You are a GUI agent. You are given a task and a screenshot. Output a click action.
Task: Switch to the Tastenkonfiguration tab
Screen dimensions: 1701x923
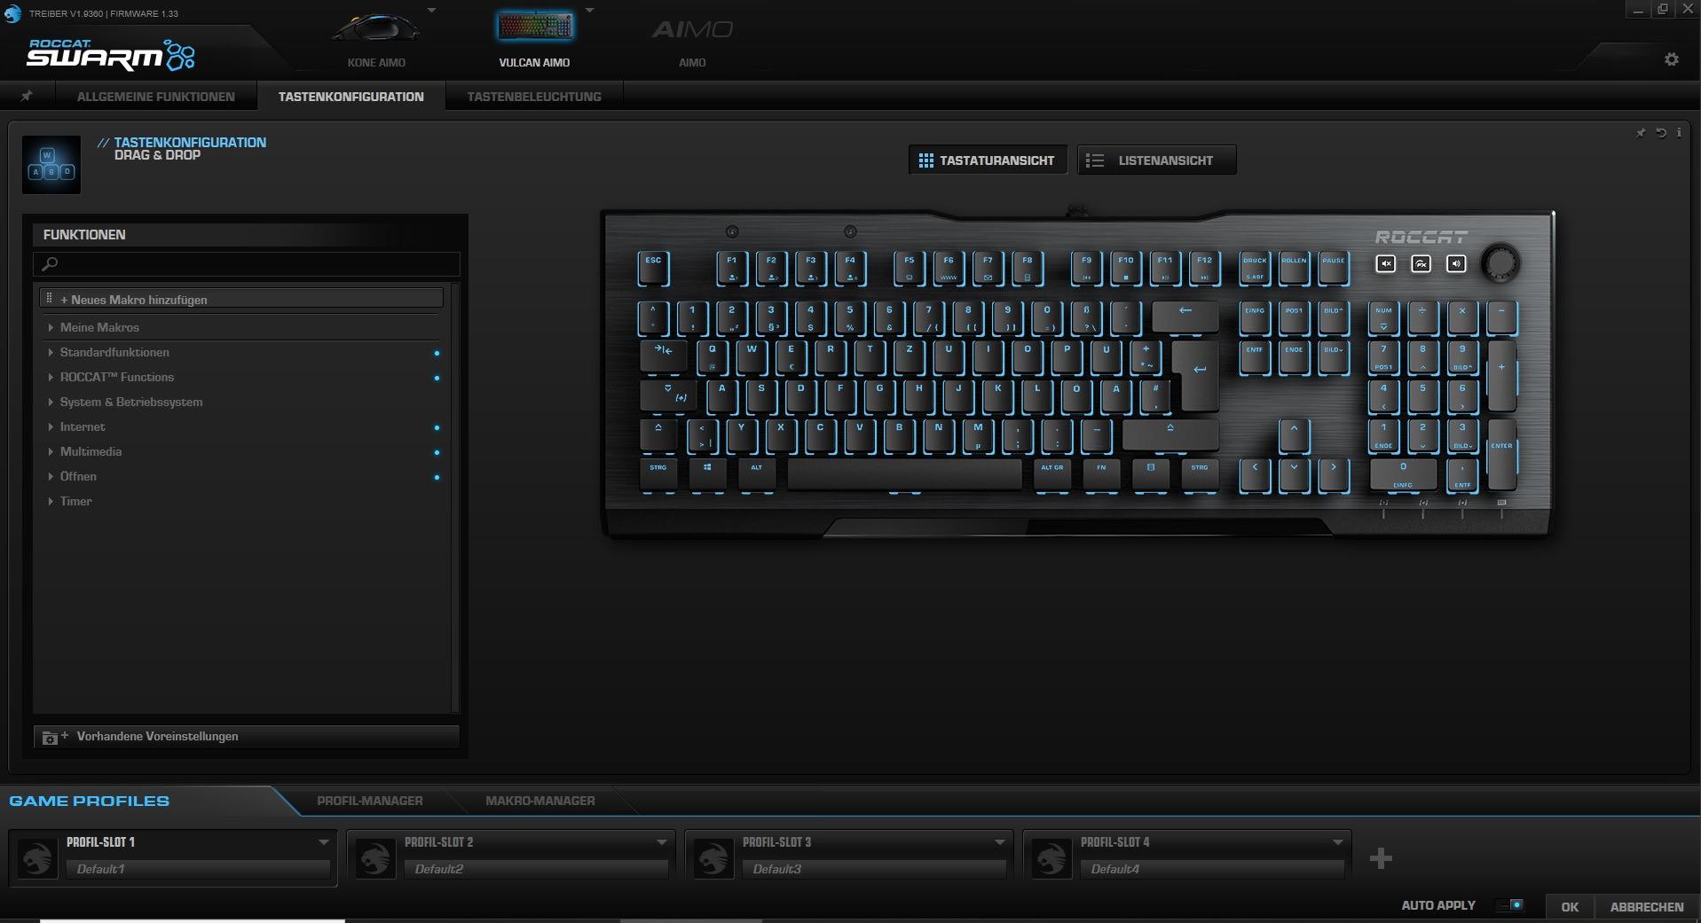tap(351, 97)
